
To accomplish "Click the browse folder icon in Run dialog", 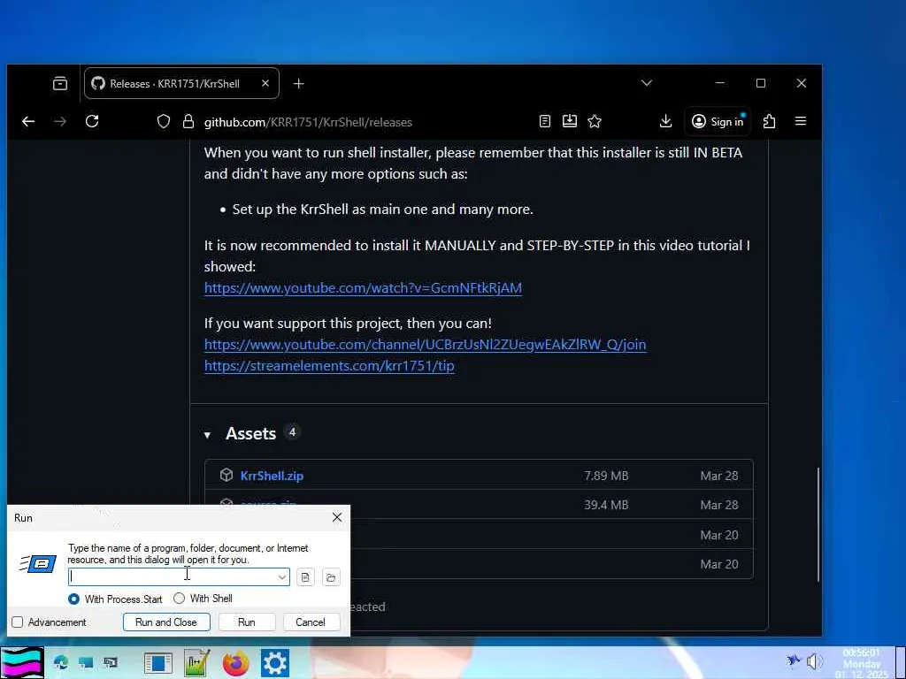I will tap(331, 577).
